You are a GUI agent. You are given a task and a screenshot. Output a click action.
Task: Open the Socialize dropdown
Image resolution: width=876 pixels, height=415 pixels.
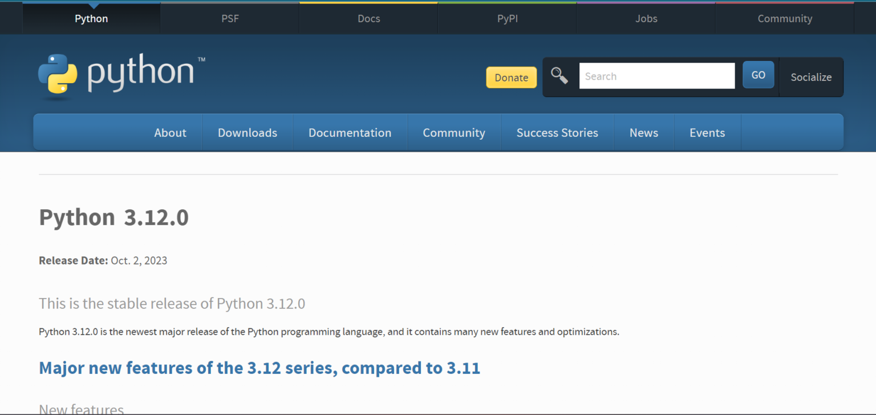coord(811,77)
